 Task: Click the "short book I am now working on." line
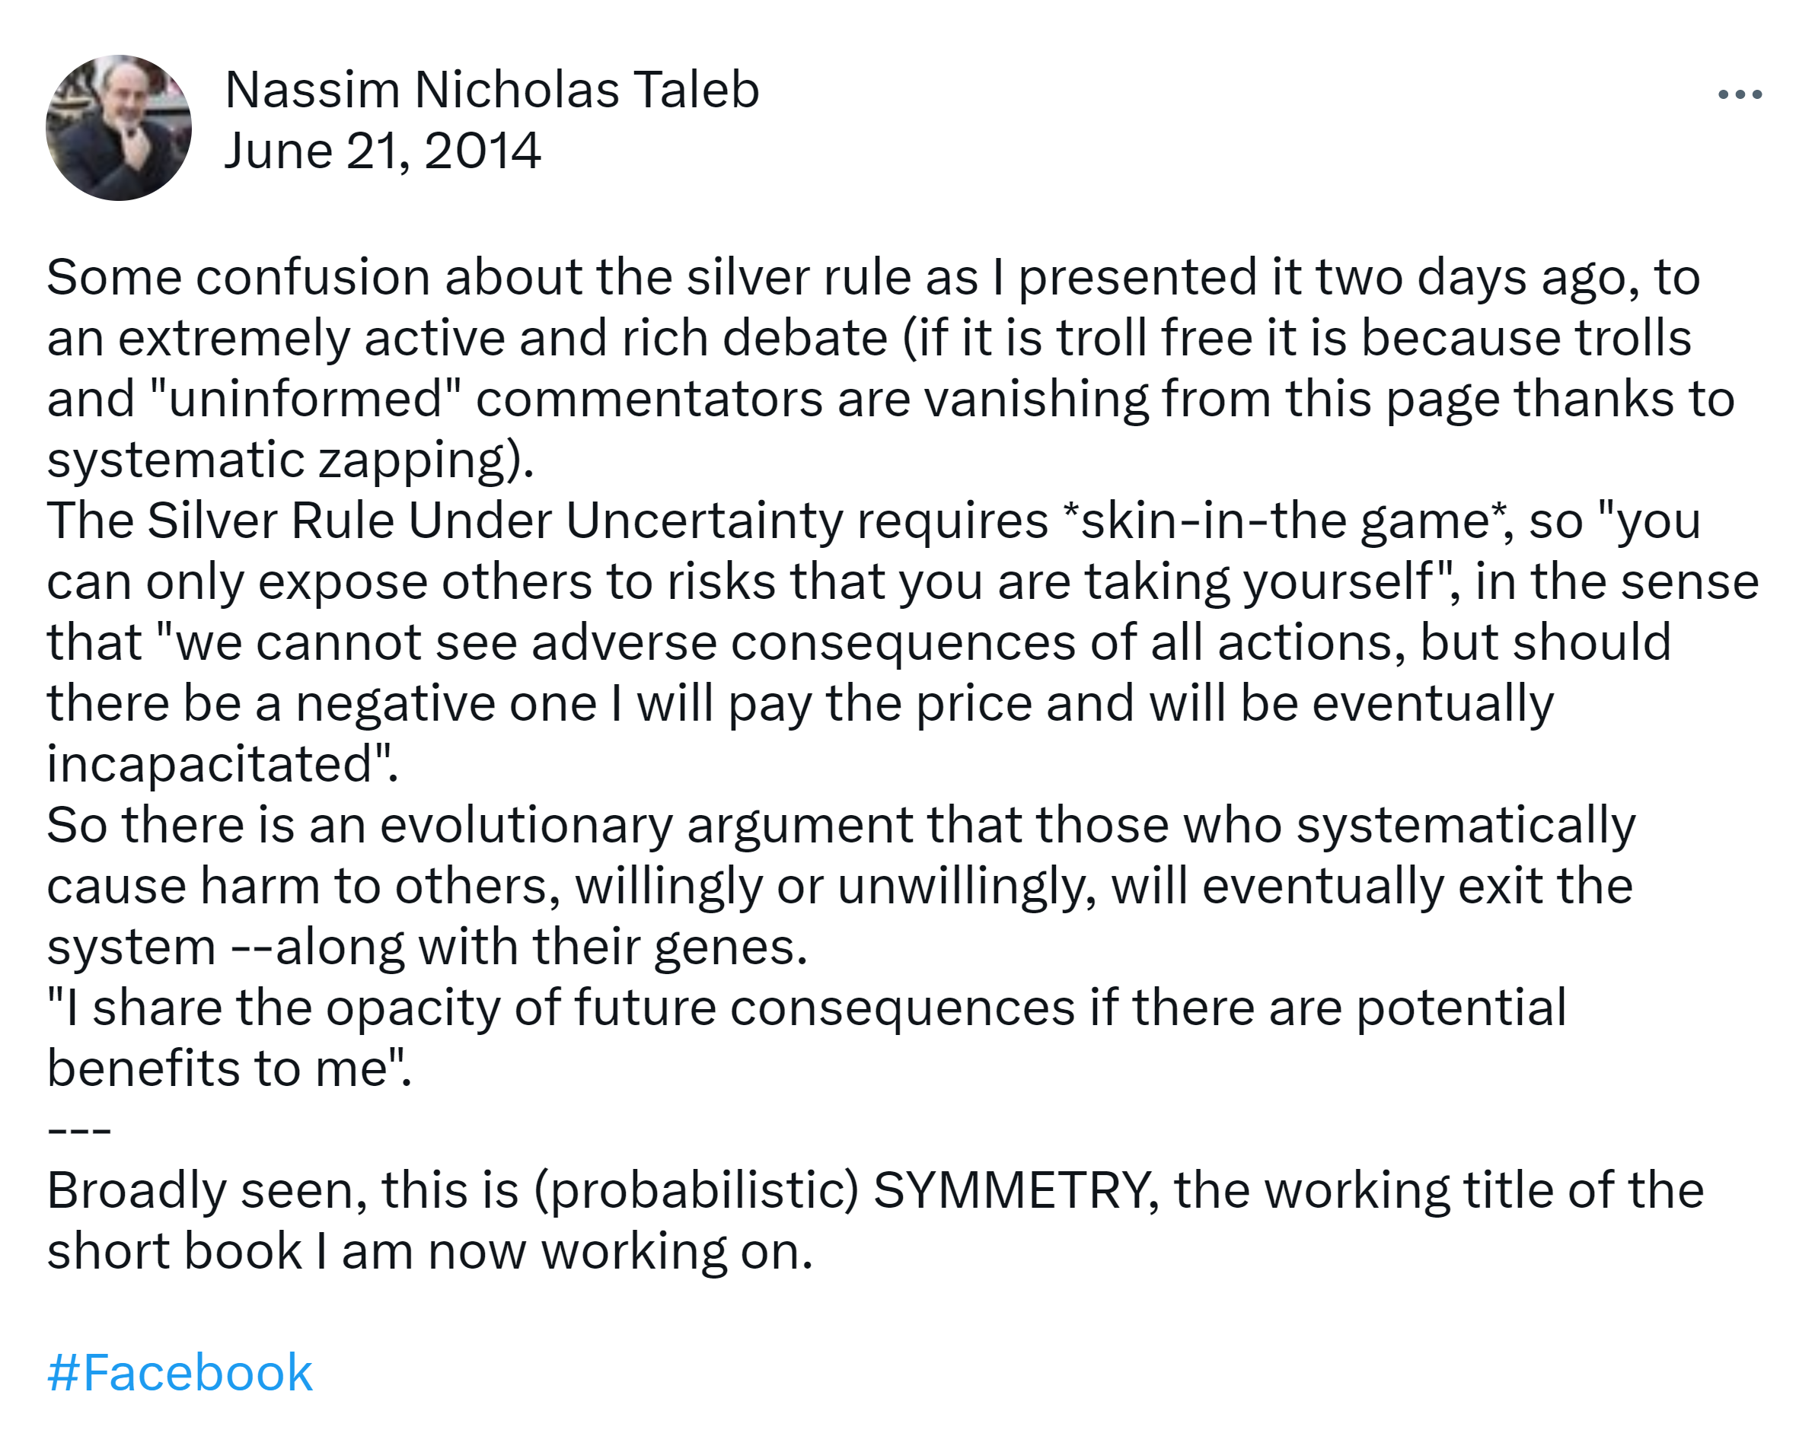429,1250
